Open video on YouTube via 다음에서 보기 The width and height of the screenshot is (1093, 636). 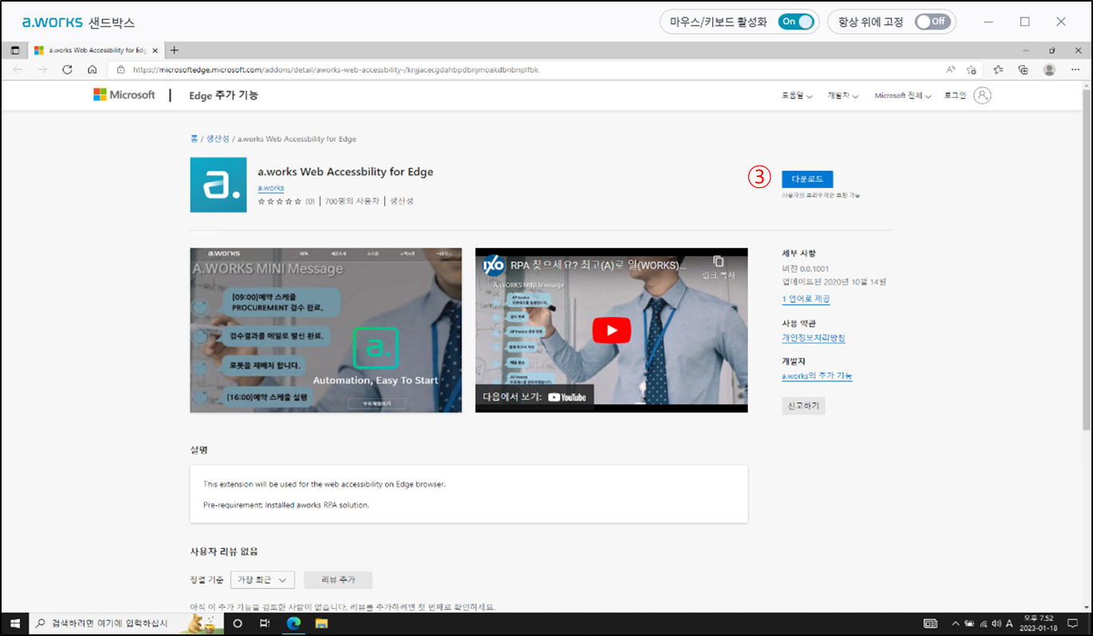[x=535, y=397]
